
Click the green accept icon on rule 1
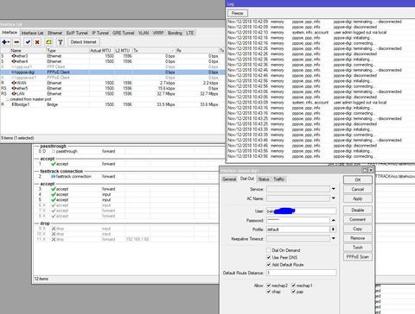tap(54, 164)
